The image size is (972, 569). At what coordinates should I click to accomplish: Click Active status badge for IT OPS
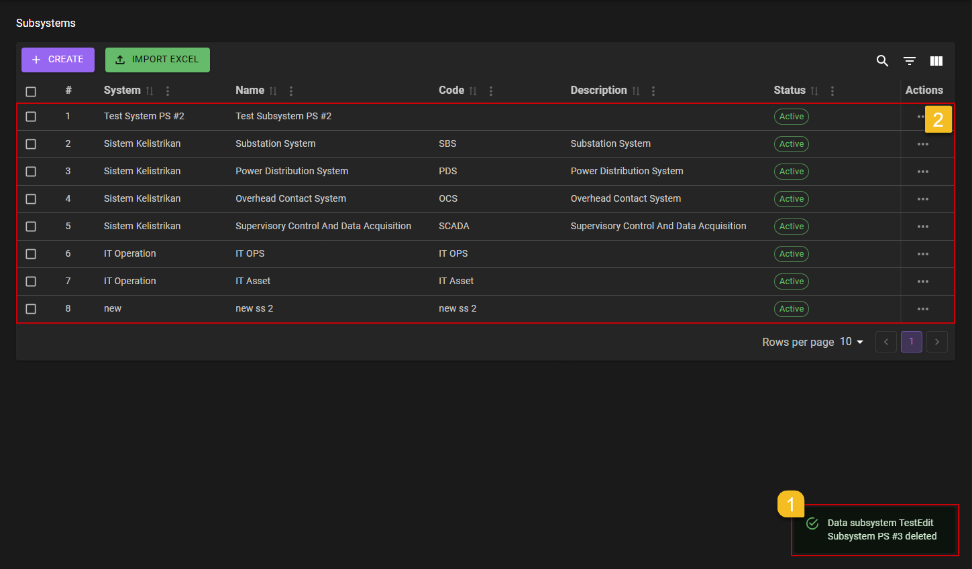[x=792, y=254]
